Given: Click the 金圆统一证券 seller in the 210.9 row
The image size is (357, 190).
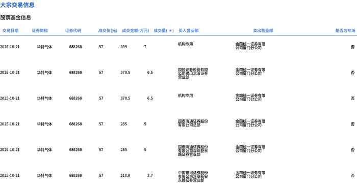Looking at the screenshot, I should (250, 175).
